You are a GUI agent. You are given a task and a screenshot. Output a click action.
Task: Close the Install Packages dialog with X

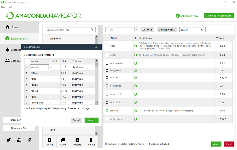(x=96, y=47)
